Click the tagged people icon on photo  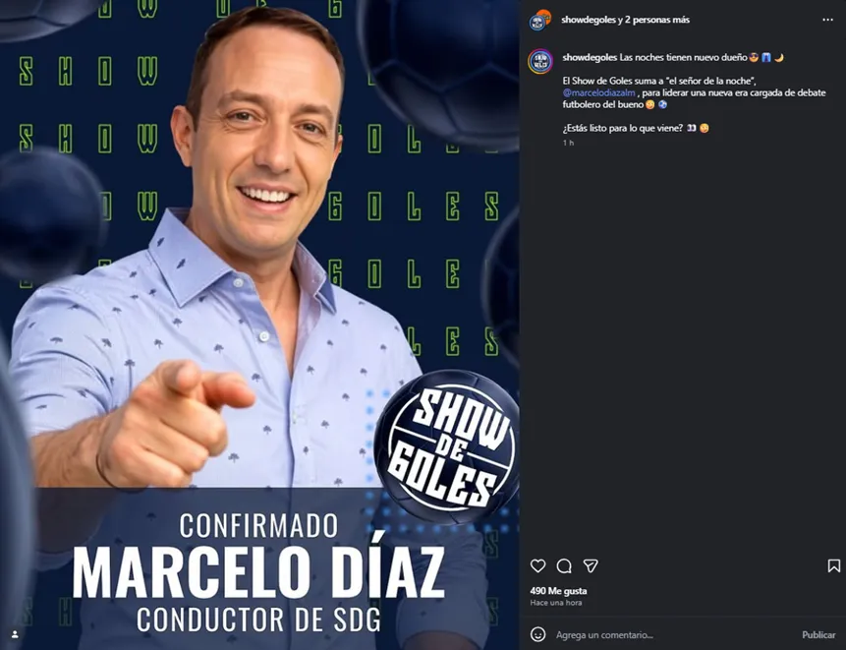(x=15, y=634)
